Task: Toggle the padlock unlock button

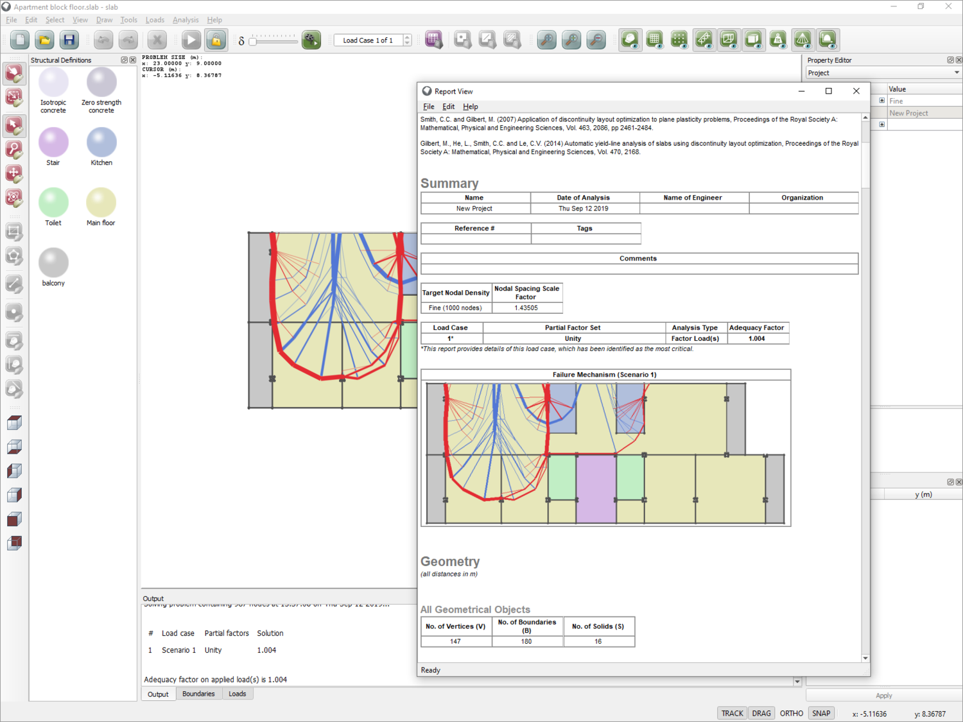Action: coord(216,40)
